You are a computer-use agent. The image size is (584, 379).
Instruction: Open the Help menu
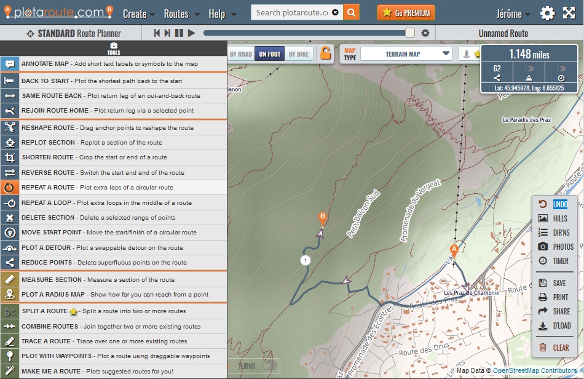click(221, 14)
